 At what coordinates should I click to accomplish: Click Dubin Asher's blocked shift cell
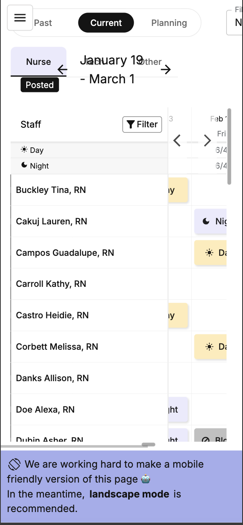coord(211,437)
